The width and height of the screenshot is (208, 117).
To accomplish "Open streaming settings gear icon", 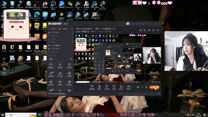I will pyautogui.click(x=146, y=87).
